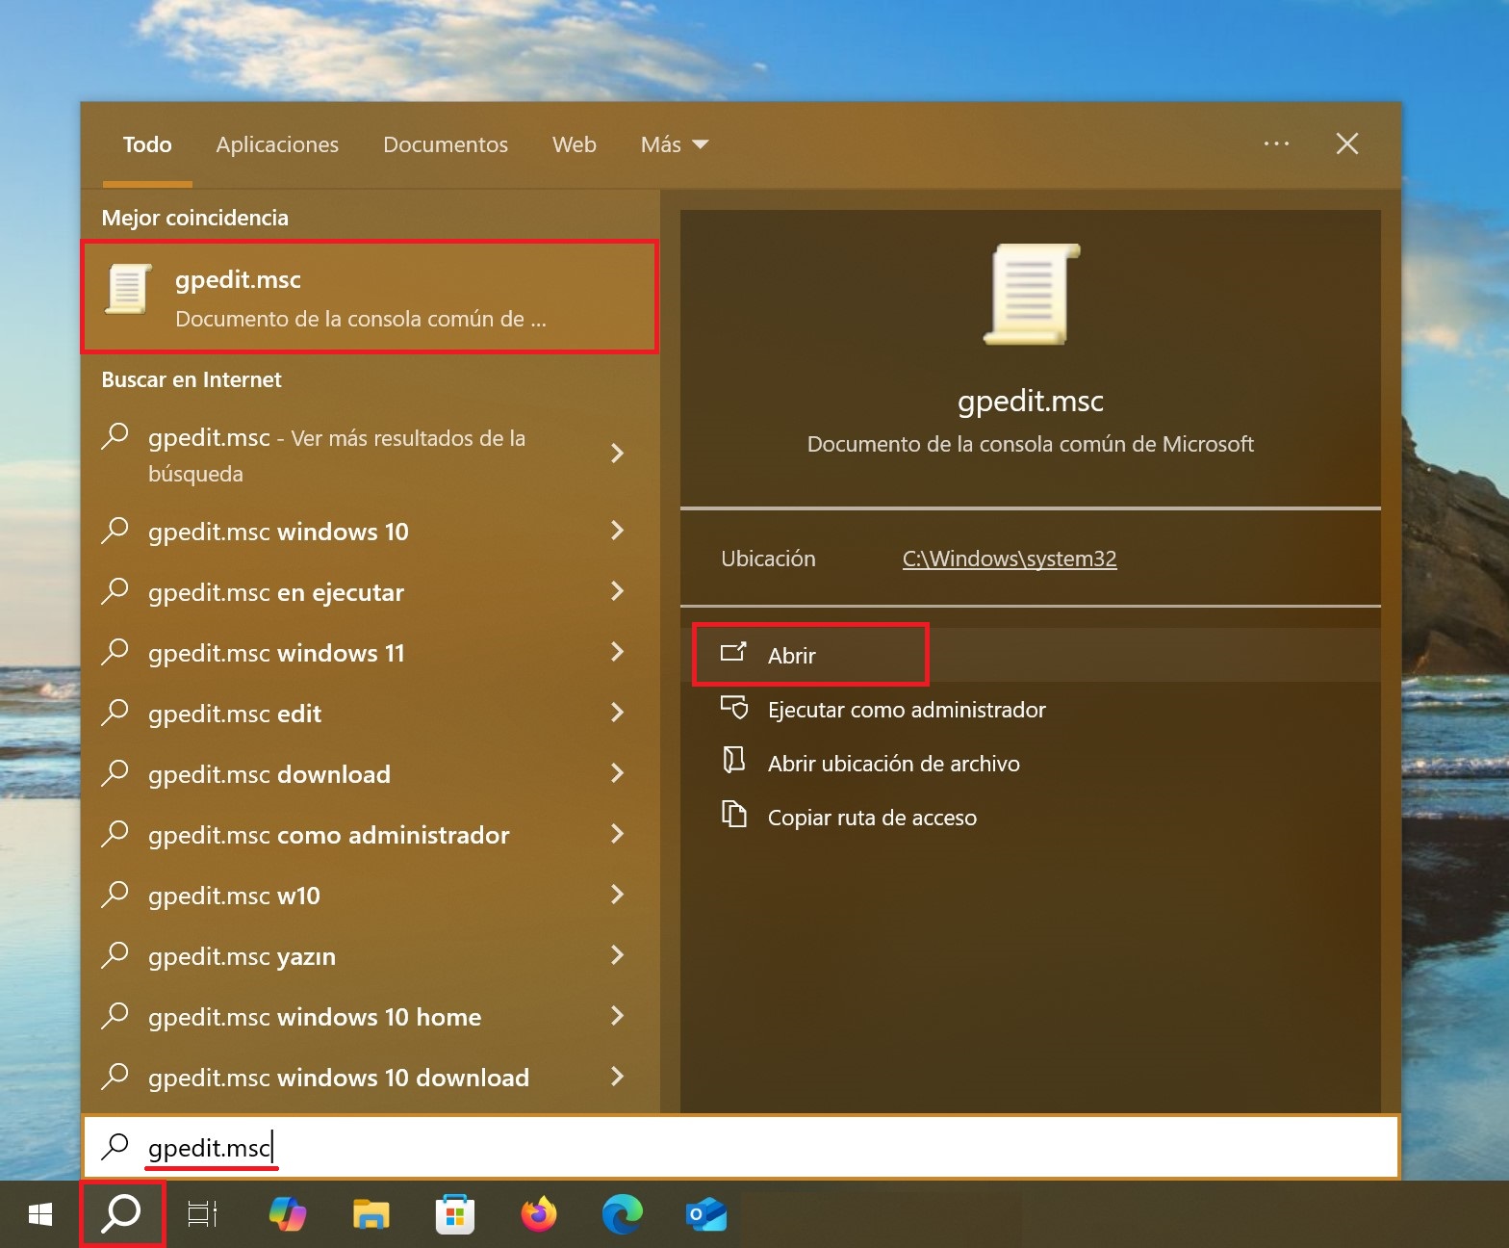Launch Copilot from the taskbar
Image resolution: width=1509 pixels, height=1248 pixels.
tap(287, 1214)
